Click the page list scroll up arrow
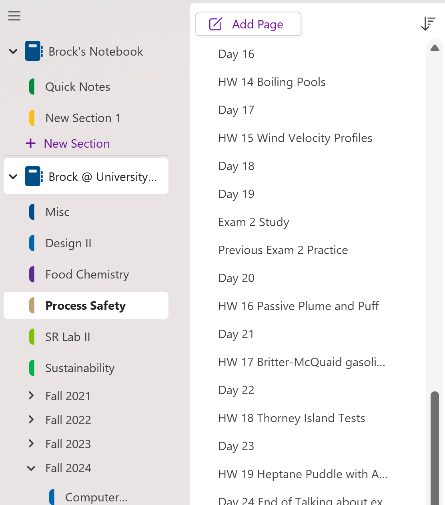445x505 pixels. click(435, 48)
